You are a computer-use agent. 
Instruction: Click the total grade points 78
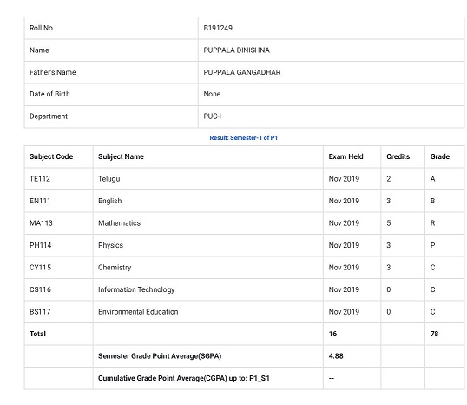tap(434, 334)
